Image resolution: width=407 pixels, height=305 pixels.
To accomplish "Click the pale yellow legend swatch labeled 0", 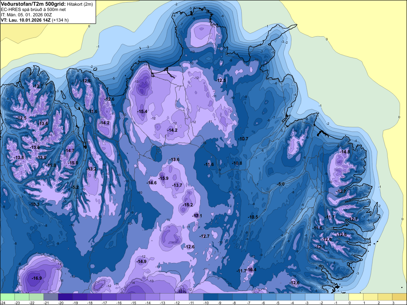I will coord(356,297).
